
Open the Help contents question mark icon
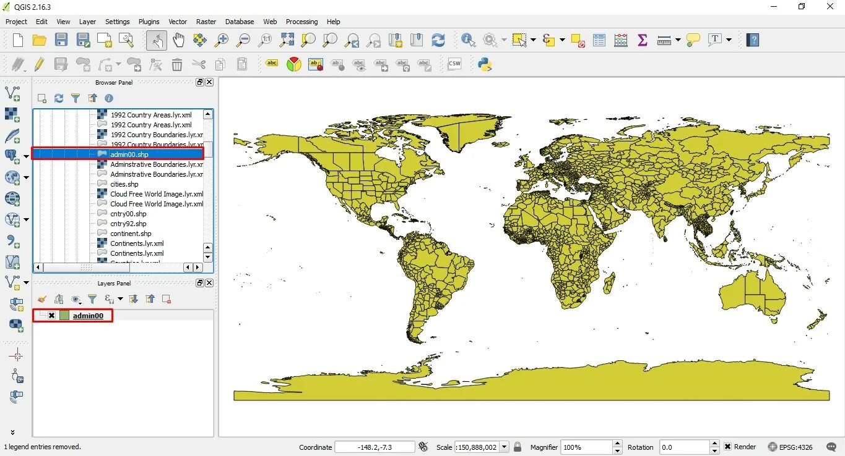click(x=753, y=40)
